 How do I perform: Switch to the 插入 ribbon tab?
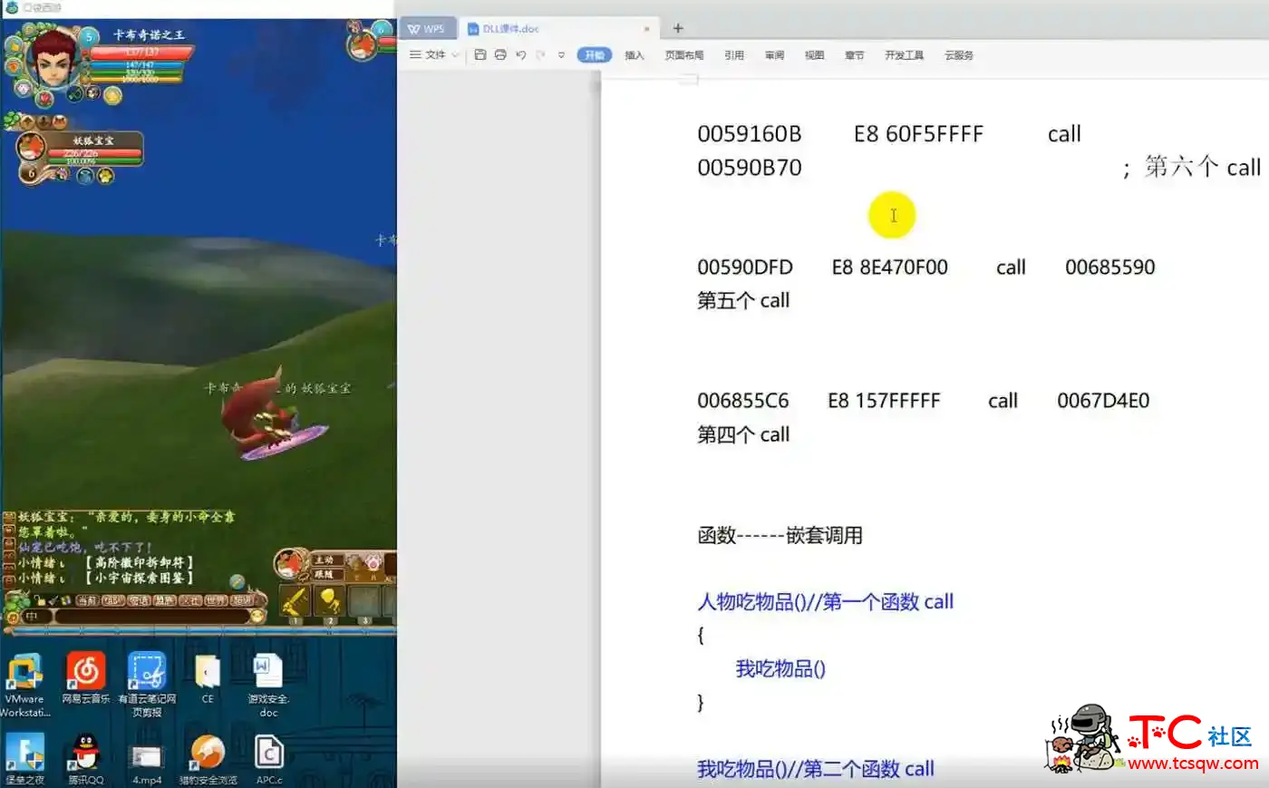(634, 55)
